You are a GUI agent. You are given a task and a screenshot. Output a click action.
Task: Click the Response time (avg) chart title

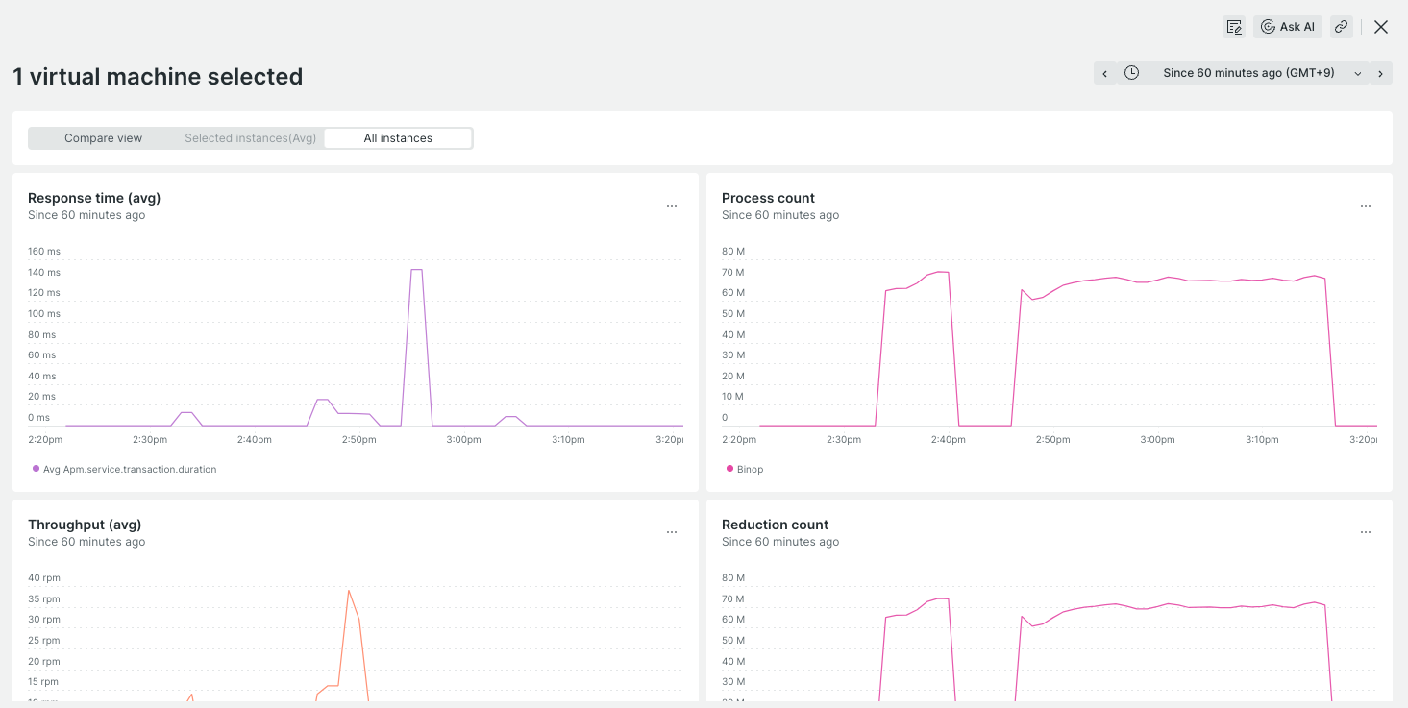point(94,198)
